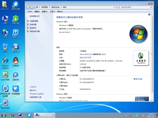This screenshot has width=158, height=118.
Task: Open the address bar history dropdown arrow
Action: click(114, 7)
